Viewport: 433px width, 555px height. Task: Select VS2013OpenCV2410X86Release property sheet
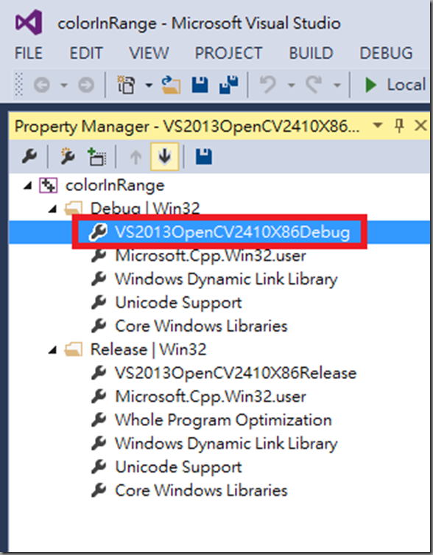(236, 373)
